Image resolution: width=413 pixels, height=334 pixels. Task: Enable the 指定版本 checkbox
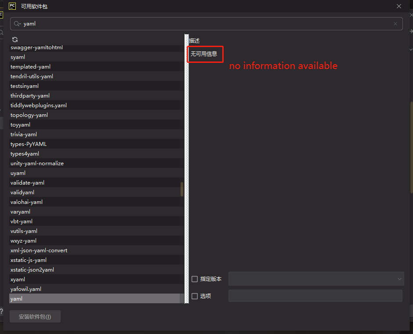coord(195,279)
